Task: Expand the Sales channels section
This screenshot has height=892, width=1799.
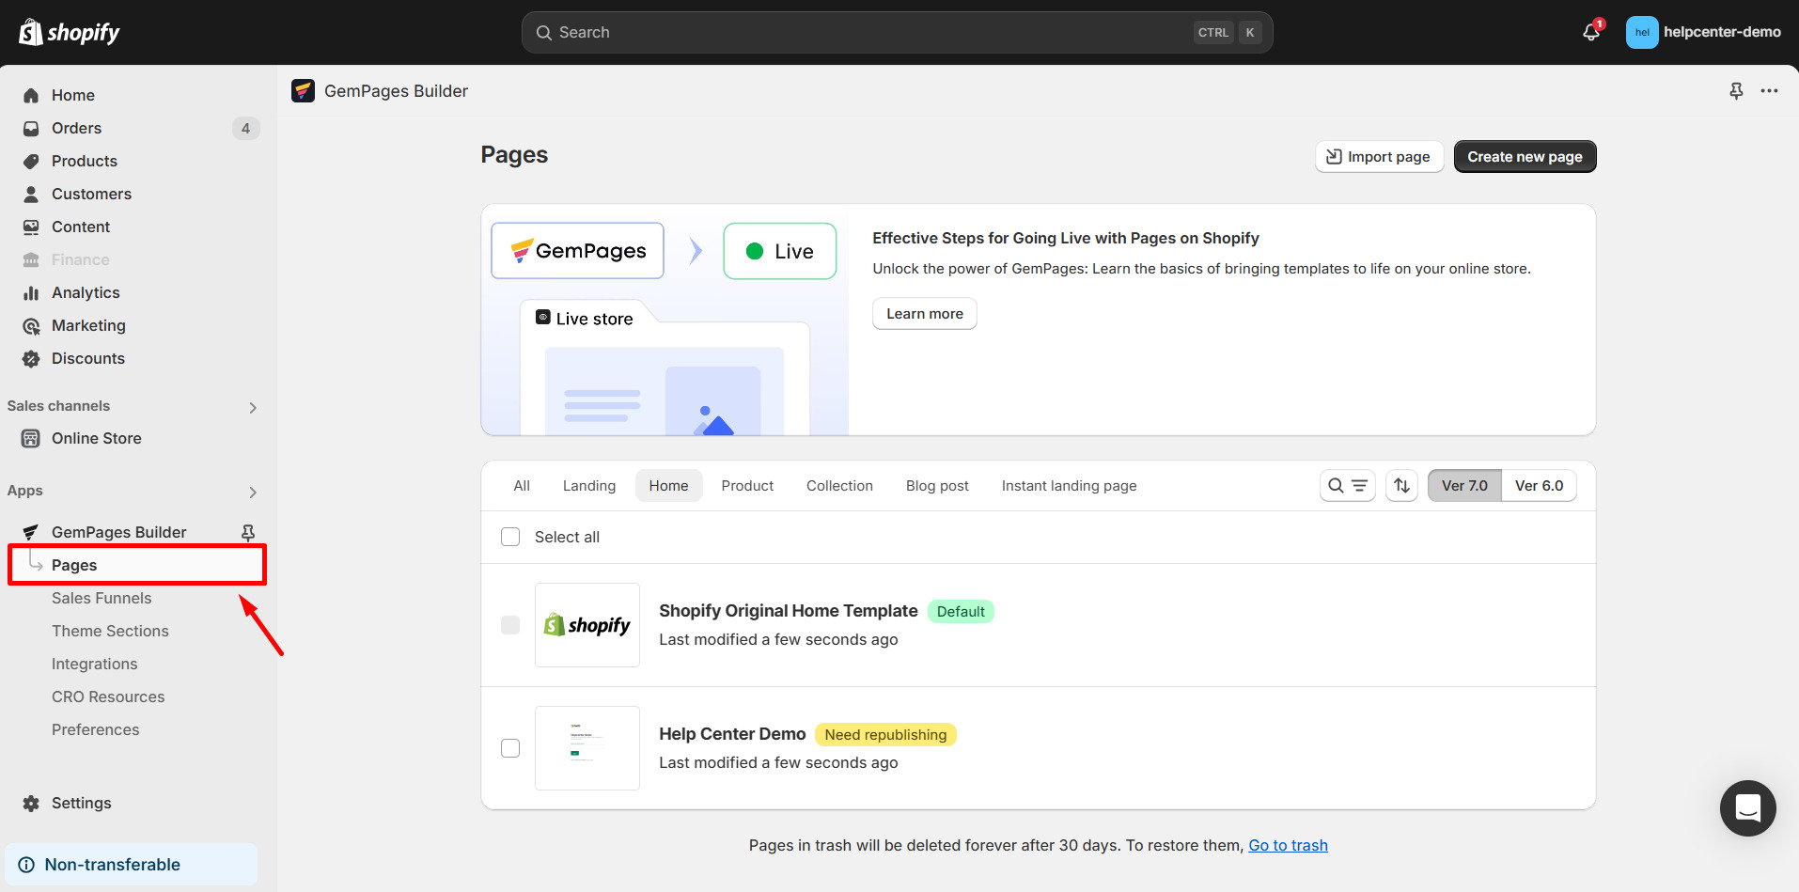Action: [x=252, y=407]
